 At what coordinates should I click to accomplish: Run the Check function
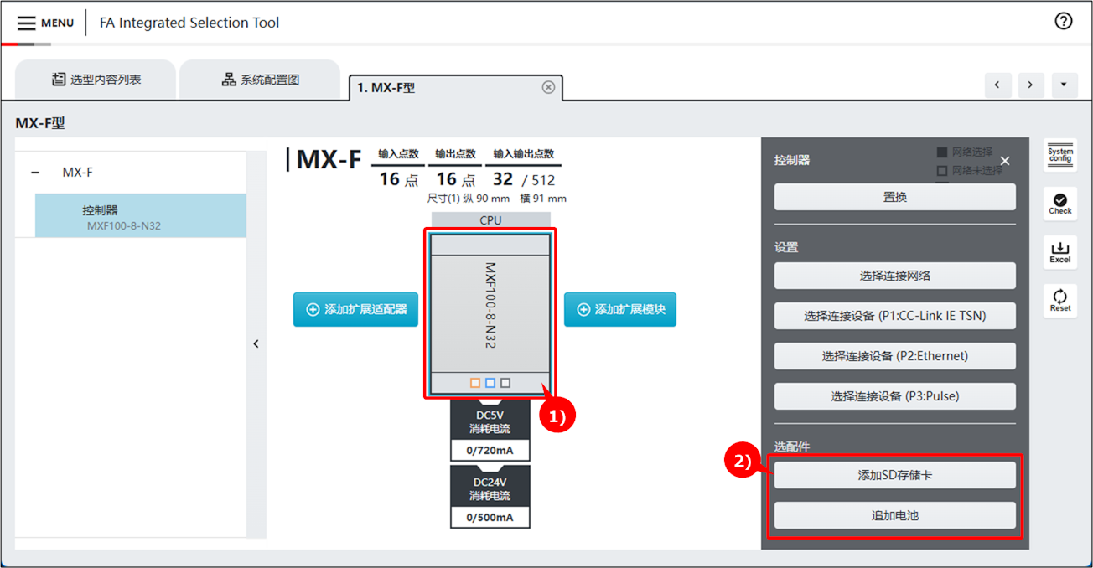[1059, 203]
